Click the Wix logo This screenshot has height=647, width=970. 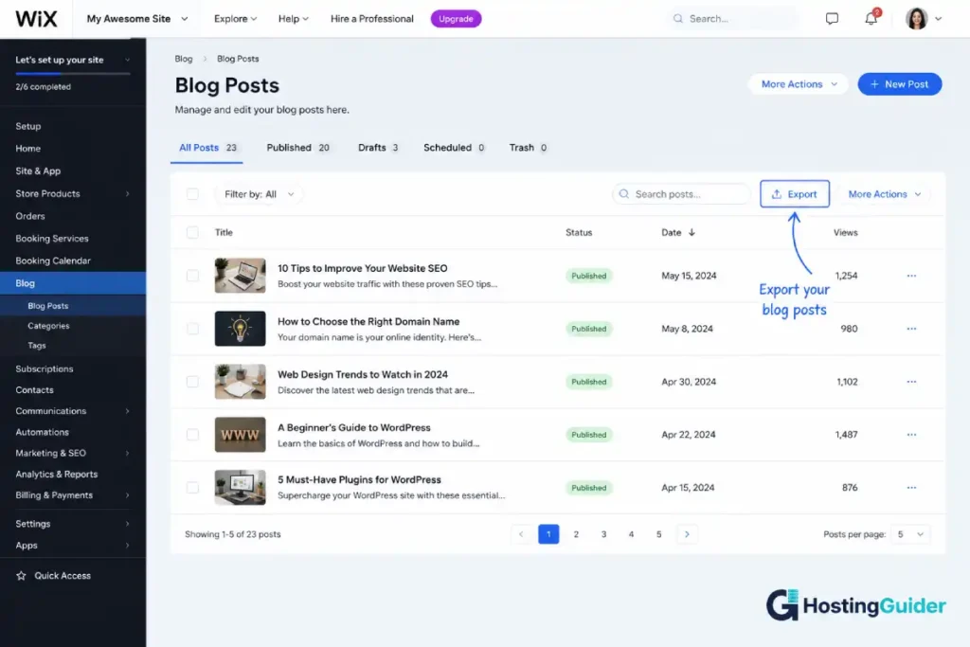(36, 19)
